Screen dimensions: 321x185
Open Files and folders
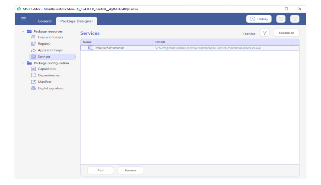pyautogui.click(x=50, y=37)
